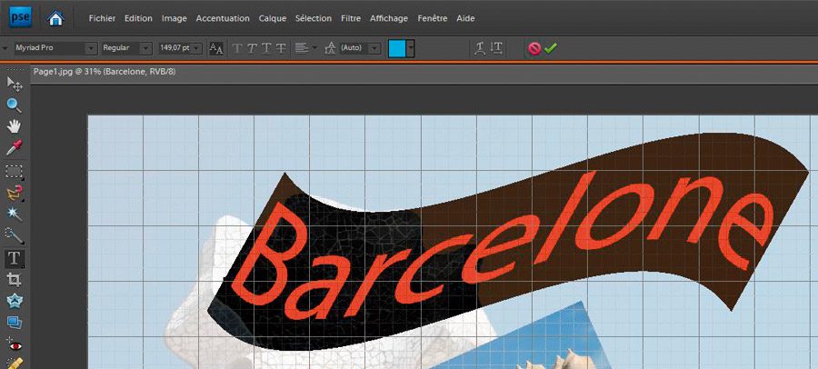
Task: Toggle the anti-aliasing text option
Action: point(215,48)
